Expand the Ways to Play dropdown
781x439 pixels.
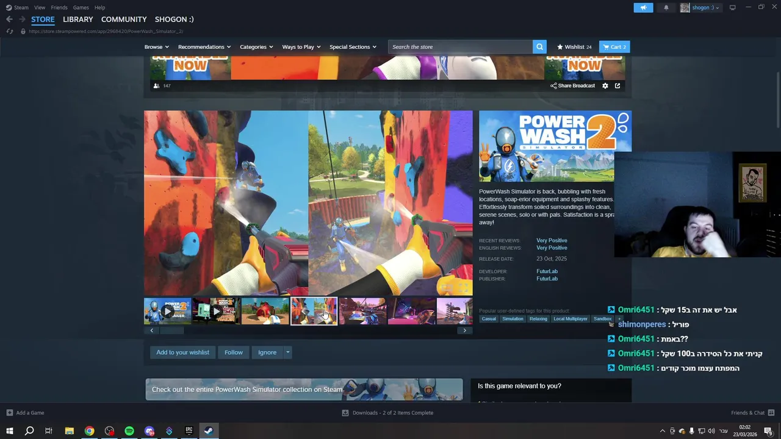(301, 47)
